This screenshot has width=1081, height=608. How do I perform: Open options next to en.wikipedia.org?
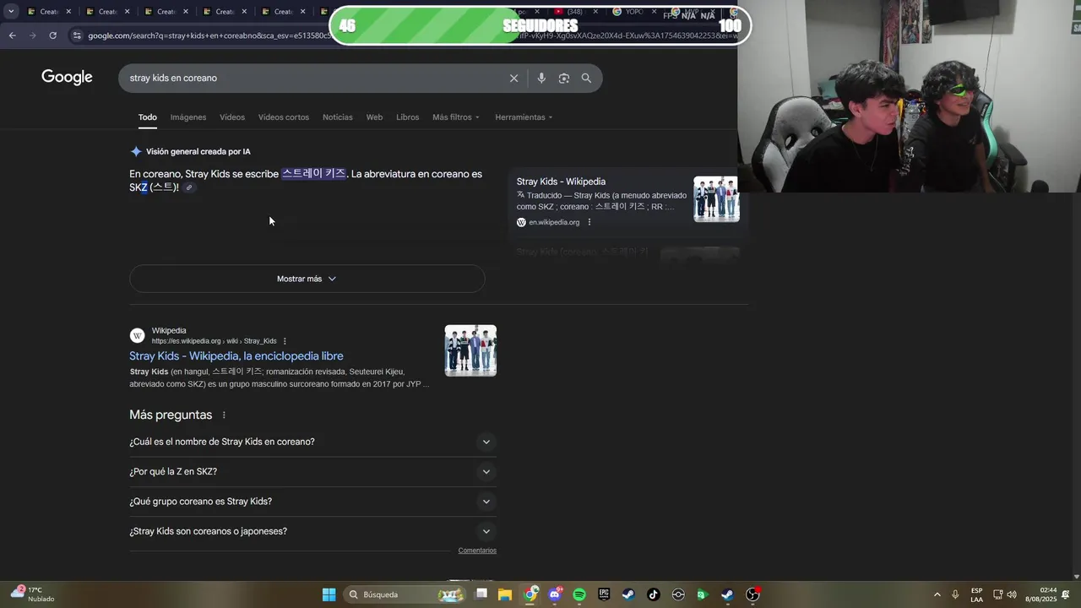(x=589, y=222)
